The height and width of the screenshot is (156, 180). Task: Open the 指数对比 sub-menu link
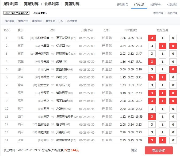tap(23, 21)
